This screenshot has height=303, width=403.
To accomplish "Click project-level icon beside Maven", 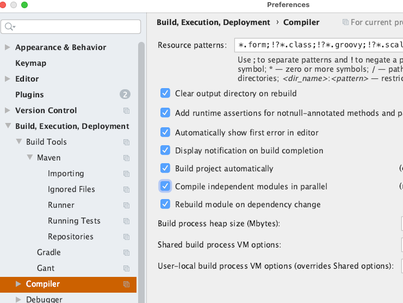I will (126, 158).
